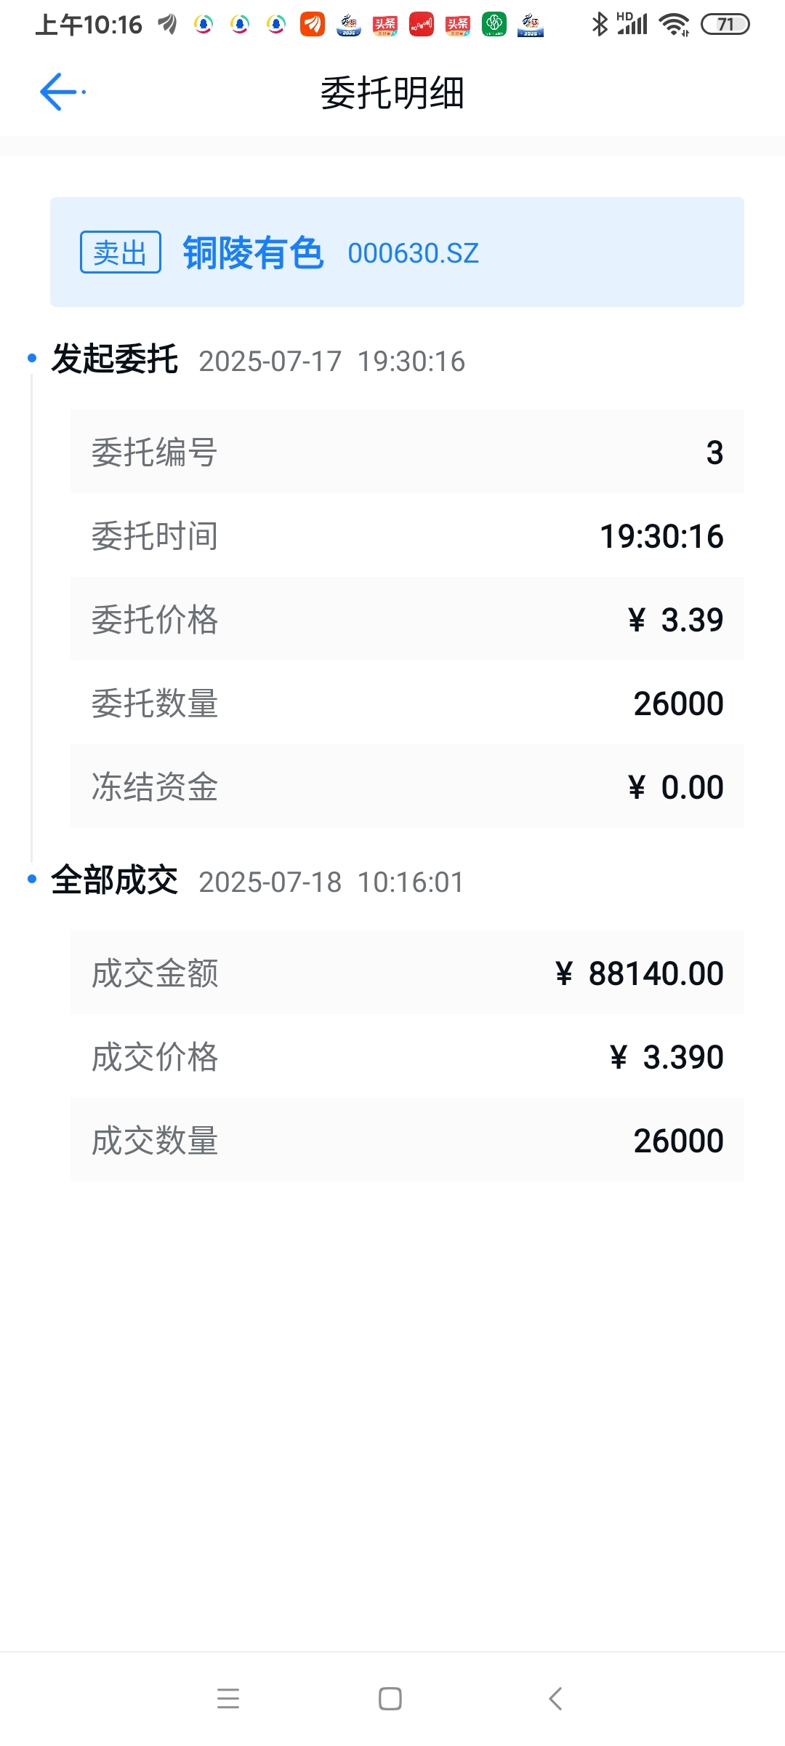Screen dimensions: 785x1746
Task: Tap the 全部成交 timeline marker
Action: click(32, 879)
